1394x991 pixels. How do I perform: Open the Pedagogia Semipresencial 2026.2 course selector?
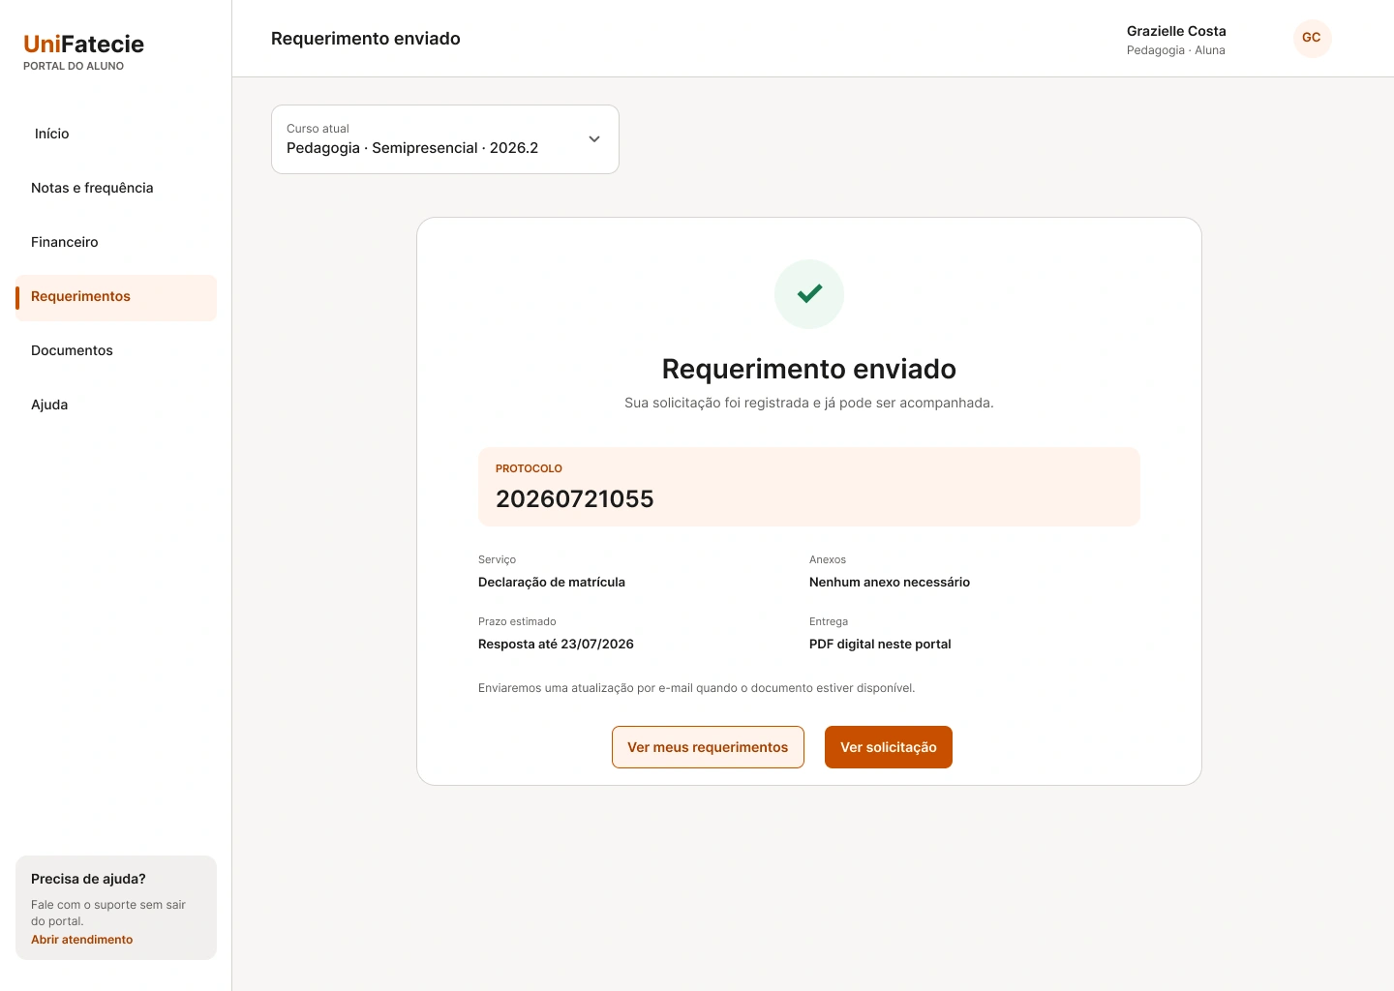pos(445,139)
